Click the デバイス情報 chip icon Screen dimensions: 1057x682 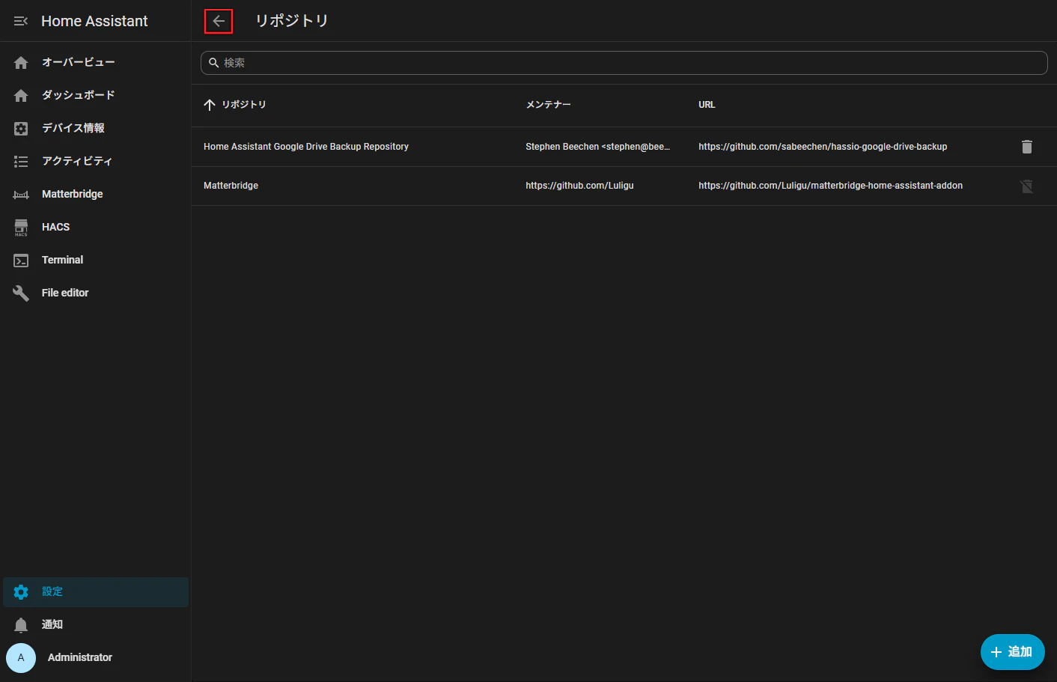coord(21,129)
